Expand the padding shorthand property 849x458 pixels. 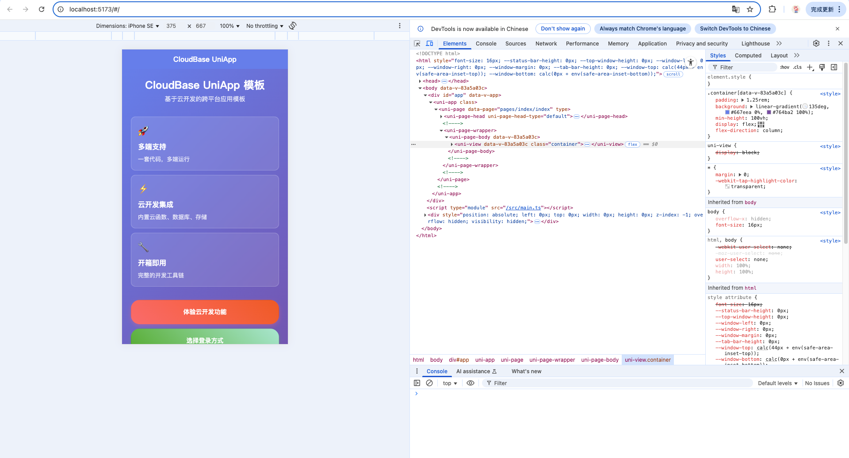pos(742,100)
